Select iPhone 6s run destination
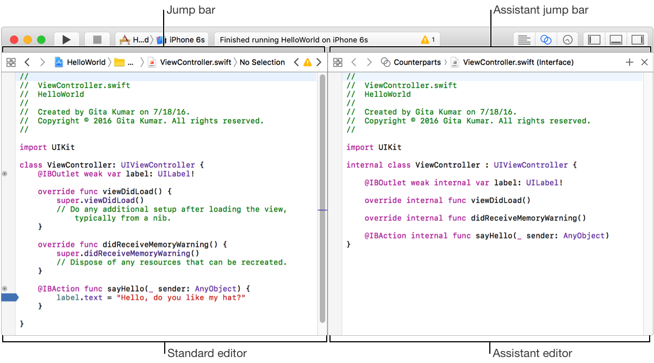 tap(182, 40)
